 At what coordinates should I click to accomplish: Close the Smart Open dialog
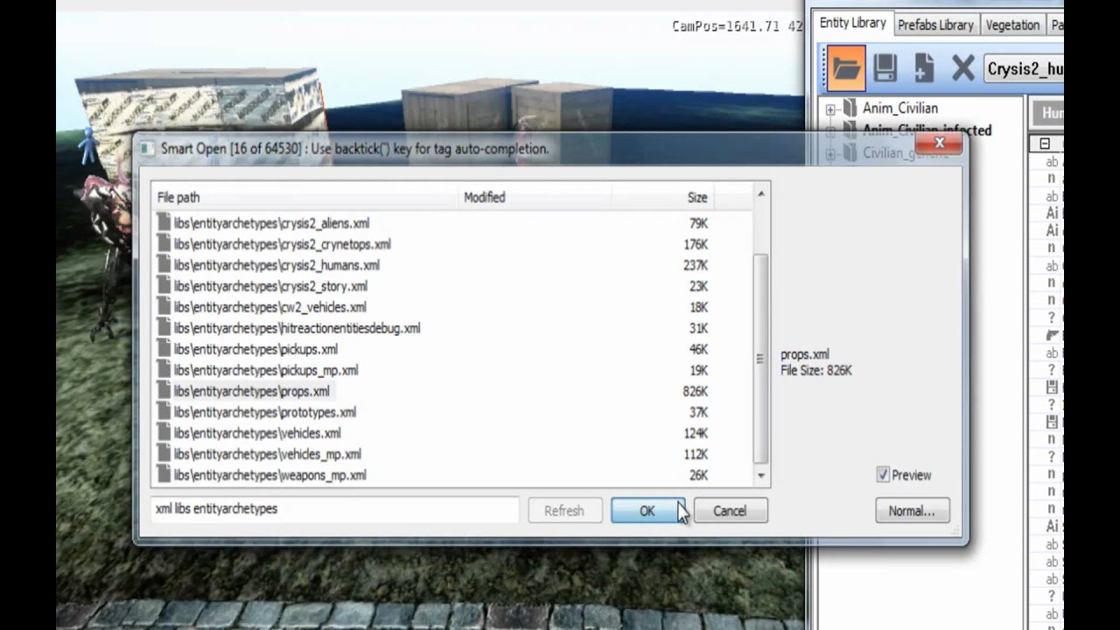(x=940, y=143)
